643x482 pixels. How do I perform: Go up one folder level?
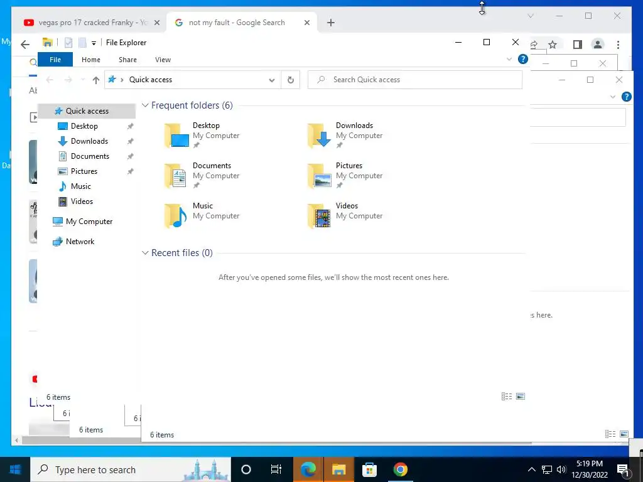[x=95, y=80]
